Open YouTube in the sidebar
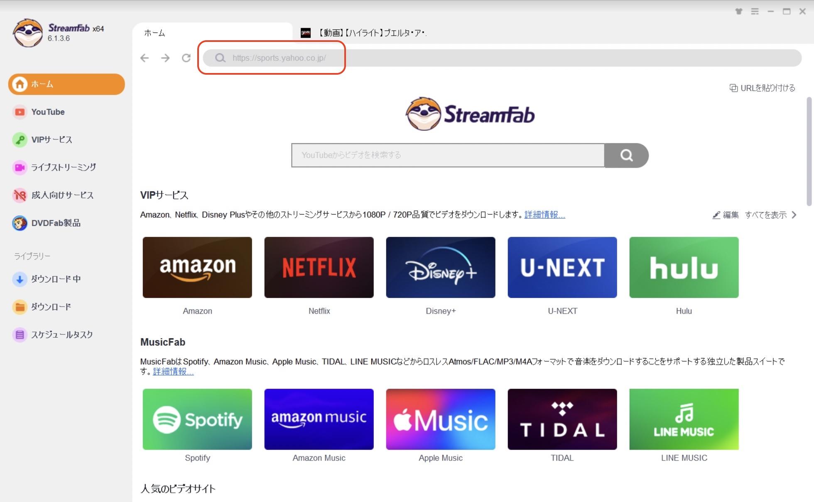 point(66,112)
